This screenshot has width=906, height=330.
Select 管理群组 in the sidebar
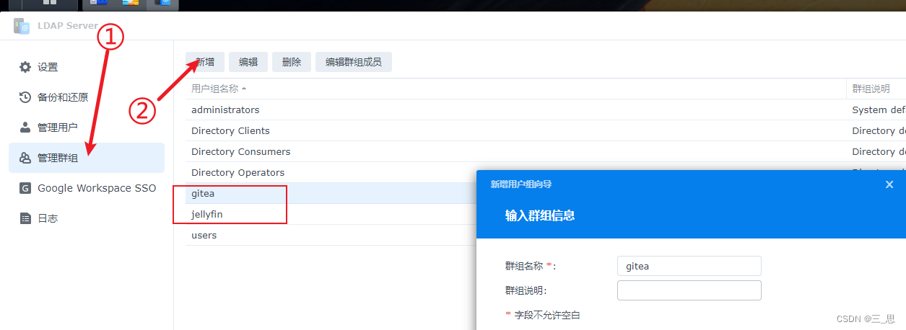coord(87,158)
